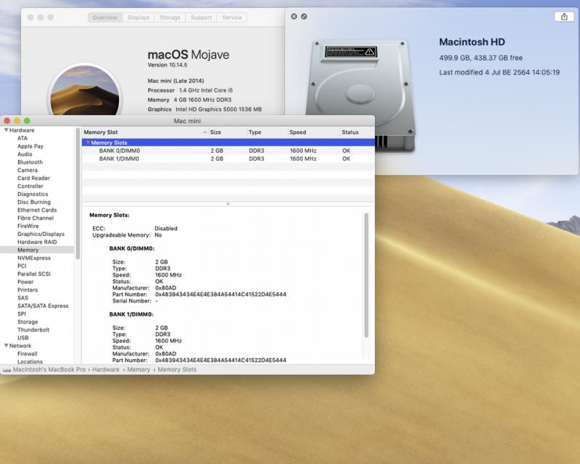Select PCI in the sidebar
This screenshot has width=580, height=464.
(22, 266)
